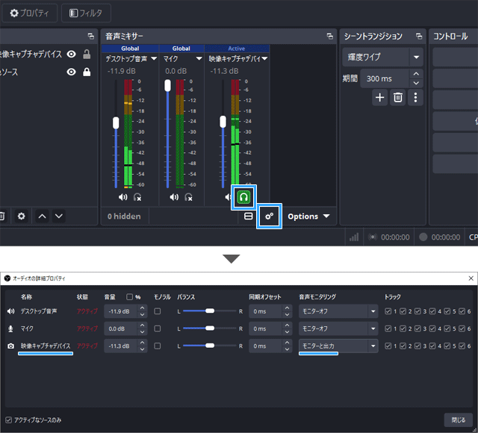Mute the マイク channel speaker icon
Screen dimensions: 478x433
tap(174, 197)
